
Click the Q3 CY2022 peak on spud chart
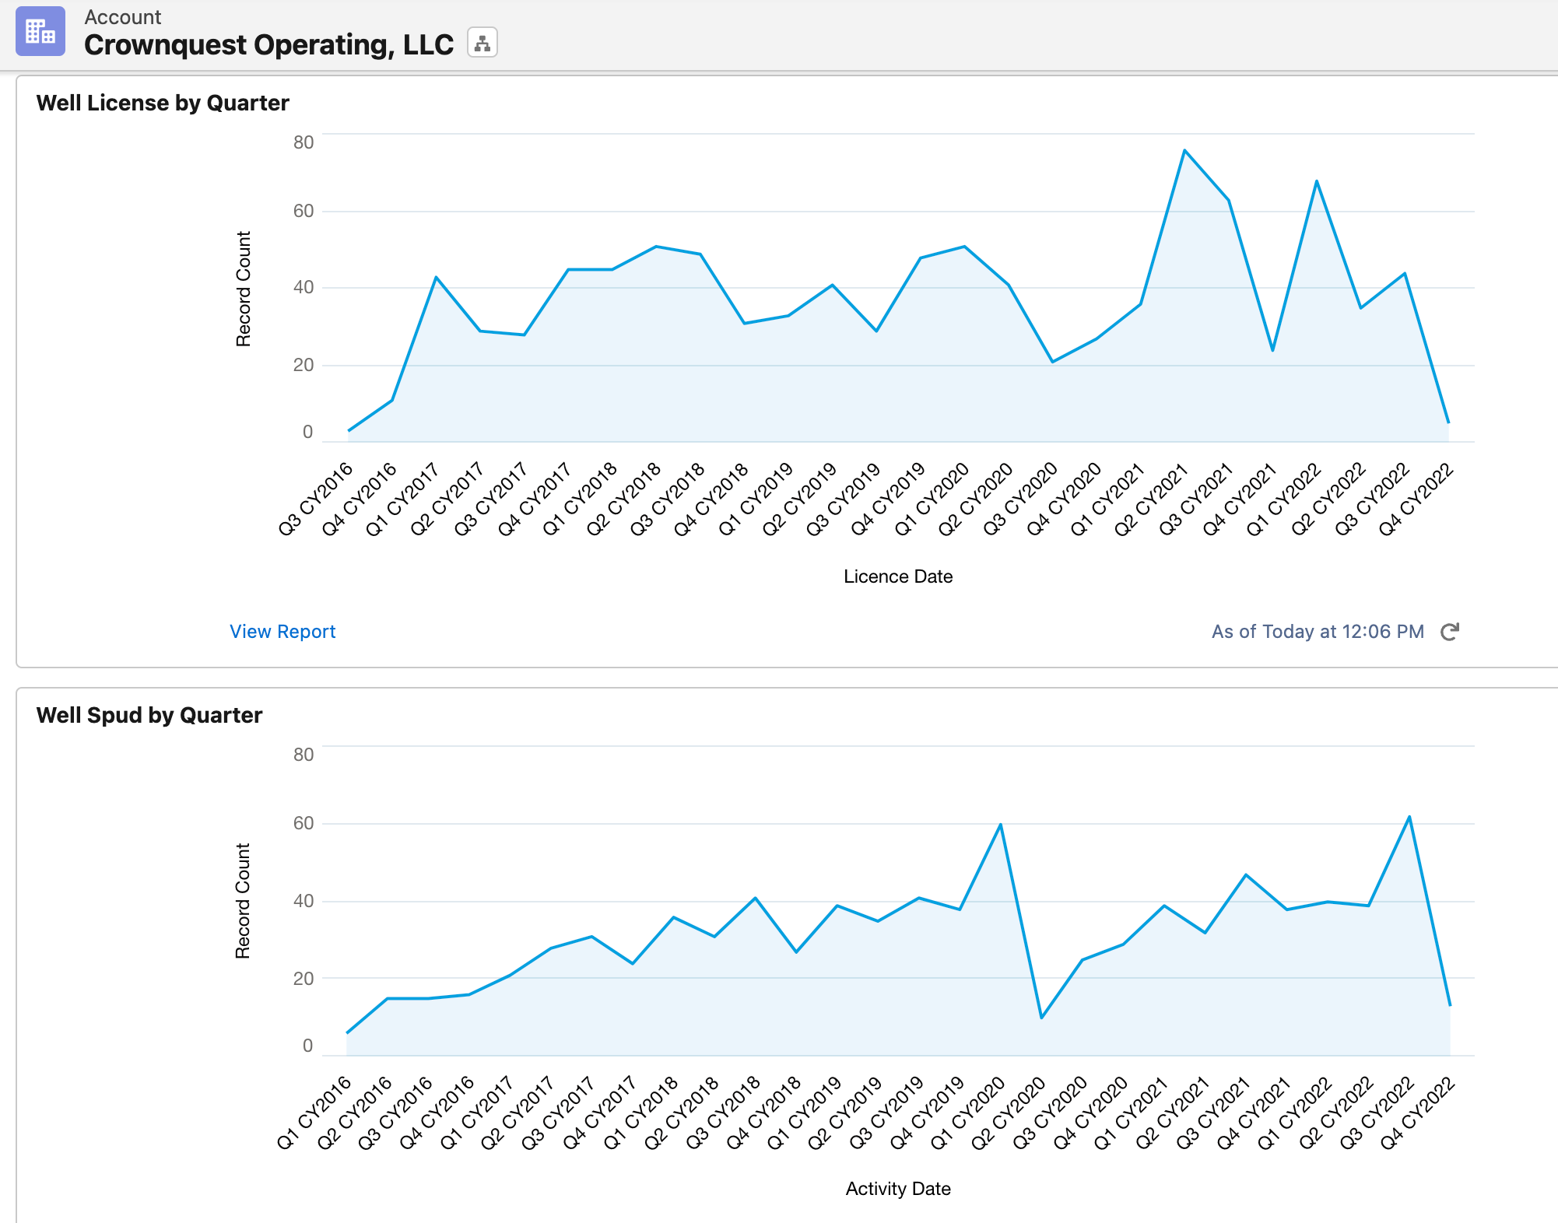tap(1410, 815)
